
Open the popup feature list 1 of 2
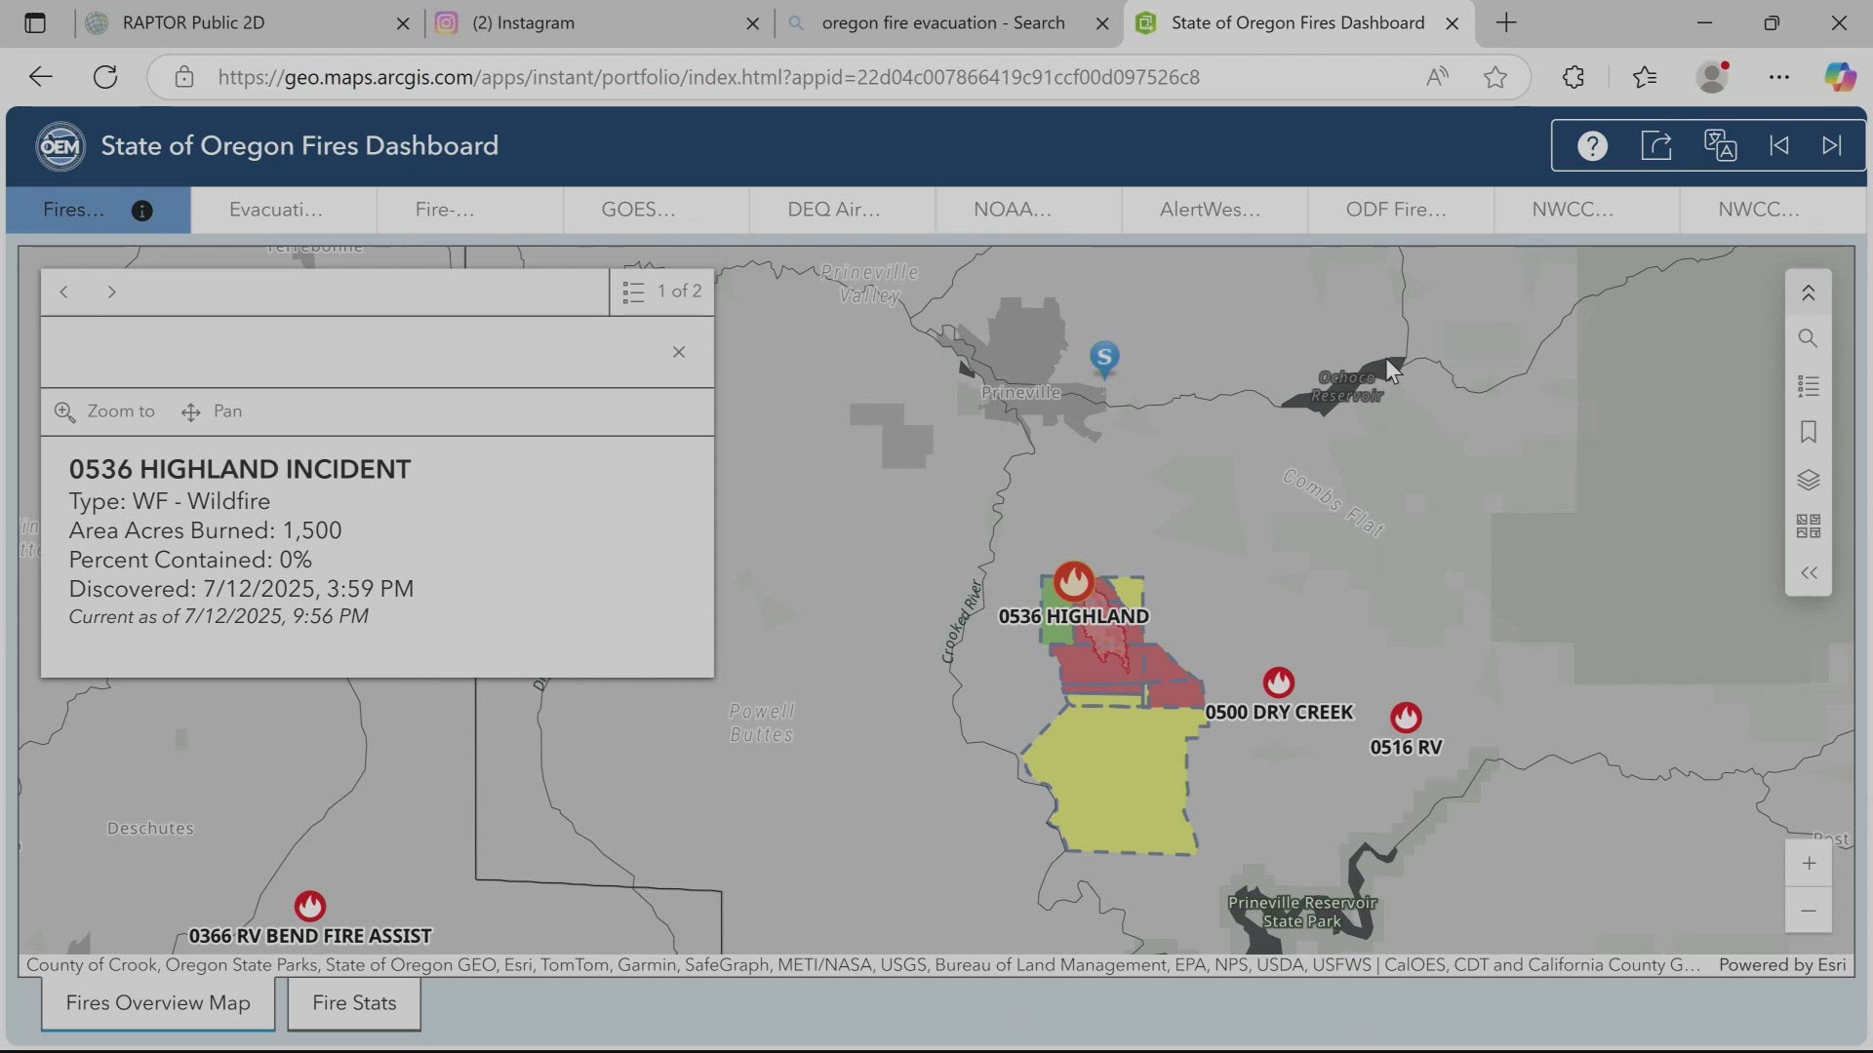[x=662, y=292]
